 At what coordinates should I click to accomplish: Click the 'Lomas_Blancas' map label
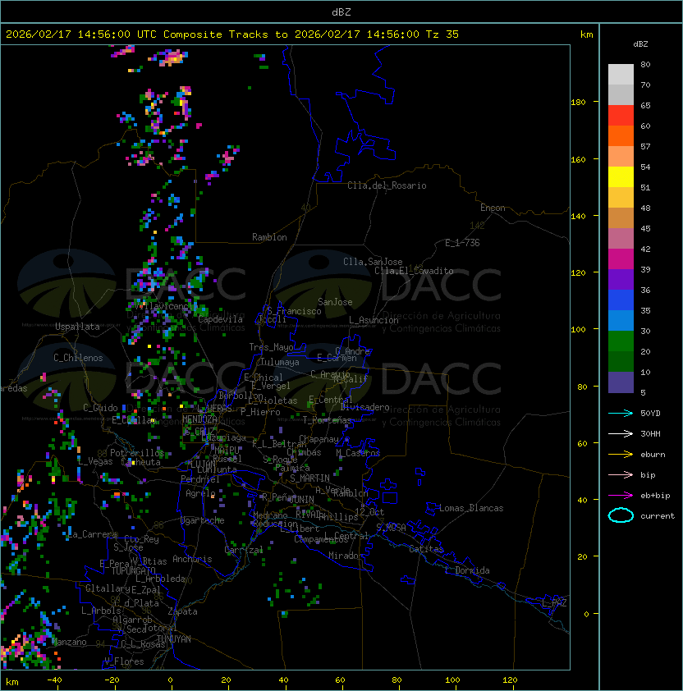tap(471, 508)
